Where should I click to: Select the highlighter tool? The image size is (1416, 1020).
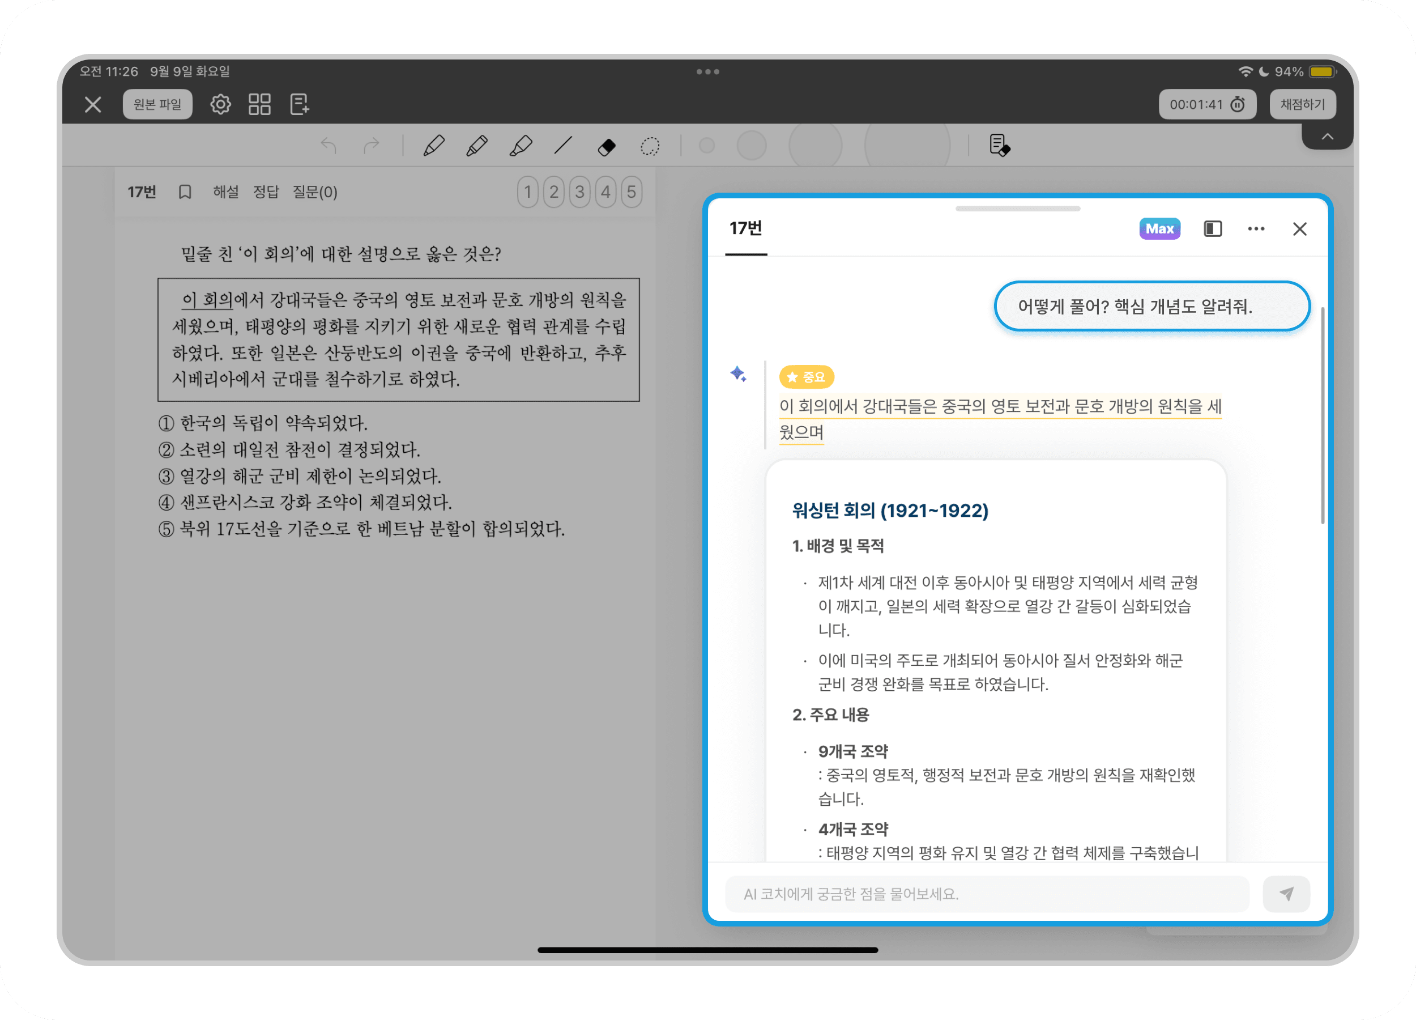pyautogui.click(x=521, y=146)
